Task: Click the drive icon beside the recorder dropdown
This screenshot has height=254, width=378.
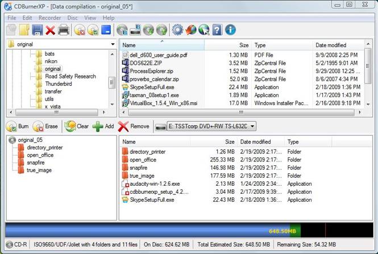Action: 160,127
